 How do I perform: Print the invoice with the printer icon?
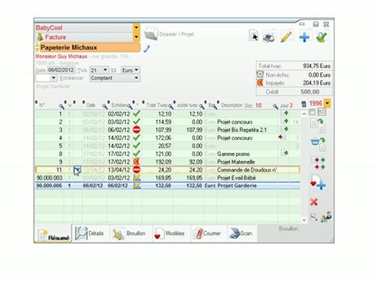tap(269, 37)
